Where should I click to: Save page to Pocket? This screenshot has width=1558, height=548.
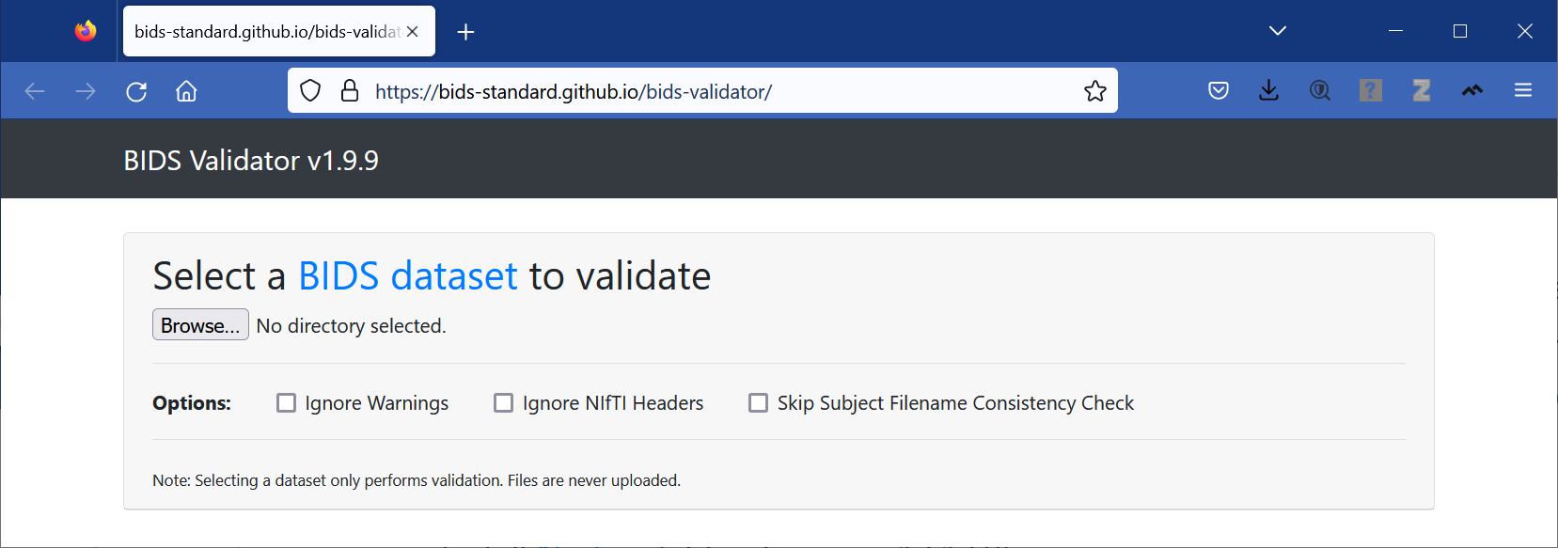click(1219, 91)
